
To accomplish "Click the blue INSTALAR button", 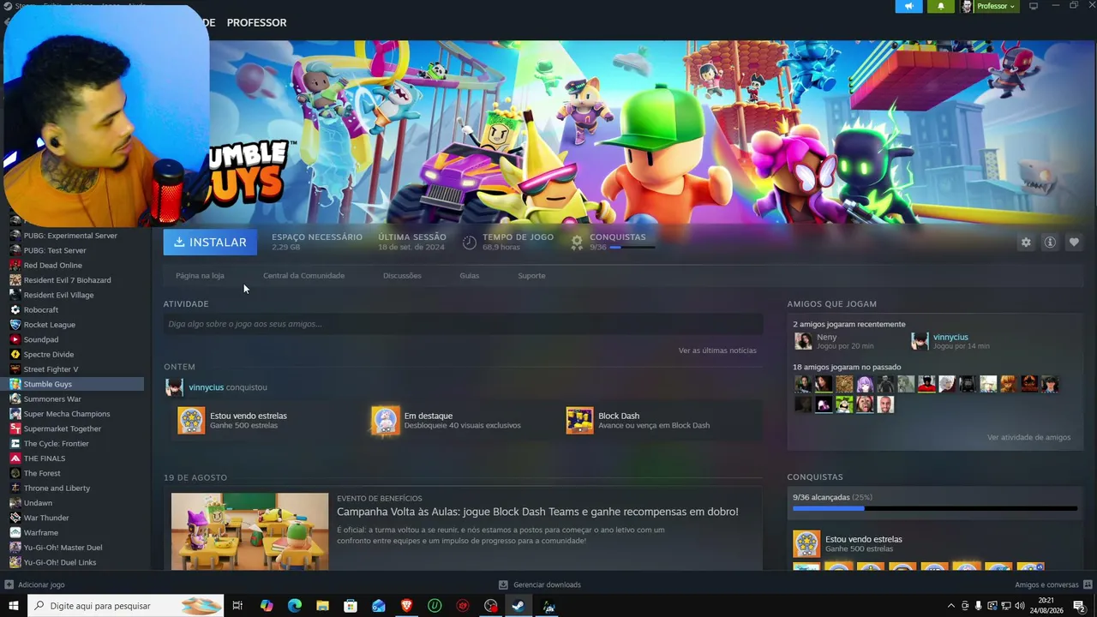I will [x=210, y=243].
